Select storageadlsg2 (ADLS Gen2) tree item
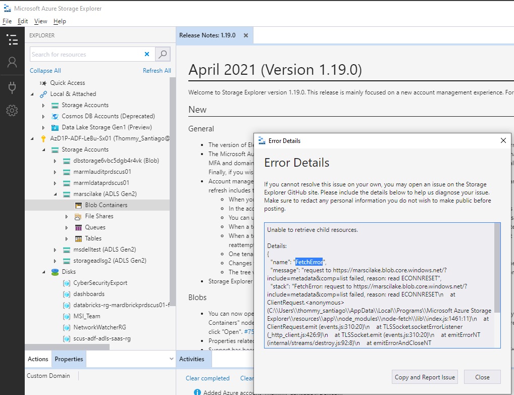This screenshot has width=514, height=395. click(110, 261)
